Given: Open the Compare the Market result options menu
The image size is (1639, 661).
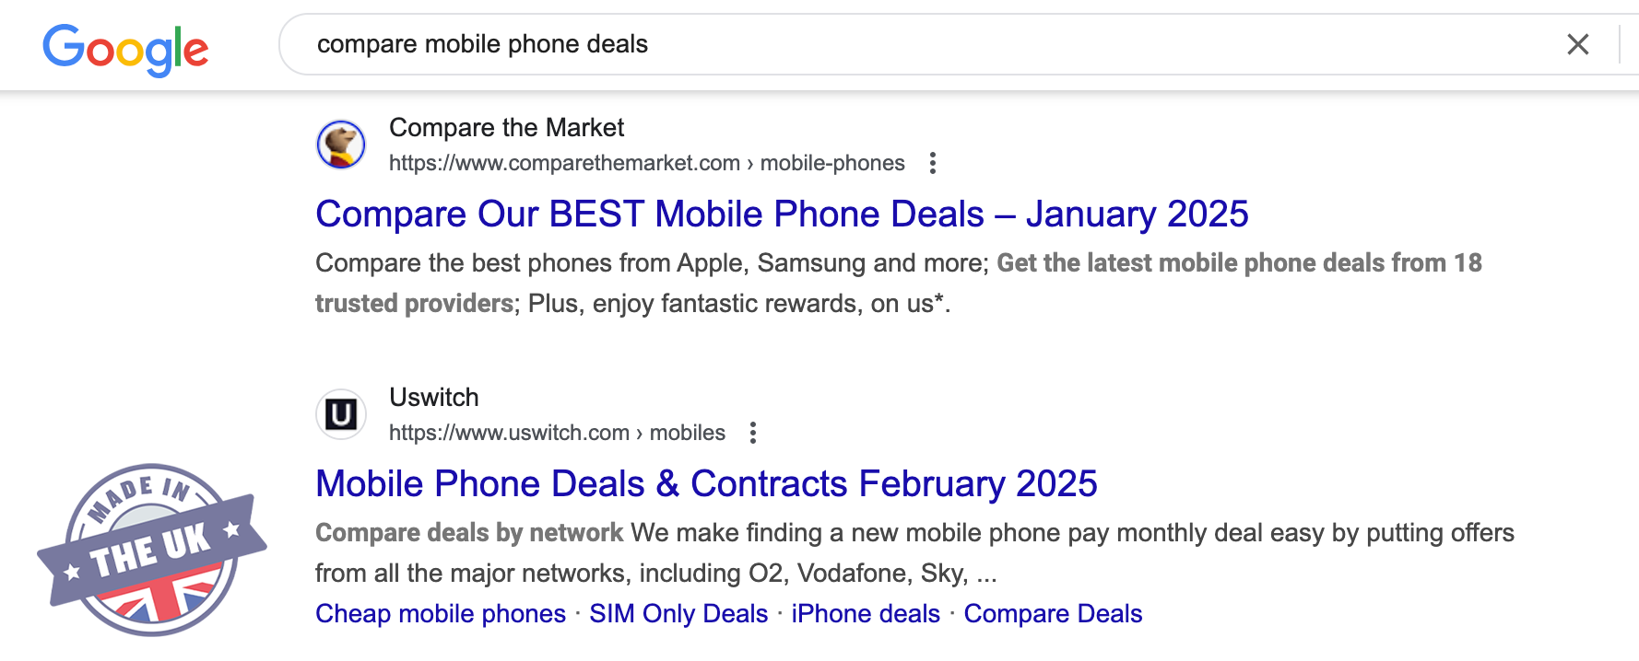Looking at the screenshot, I should click(933, 163).
